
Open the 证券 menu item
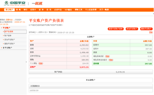pos(41,10)
